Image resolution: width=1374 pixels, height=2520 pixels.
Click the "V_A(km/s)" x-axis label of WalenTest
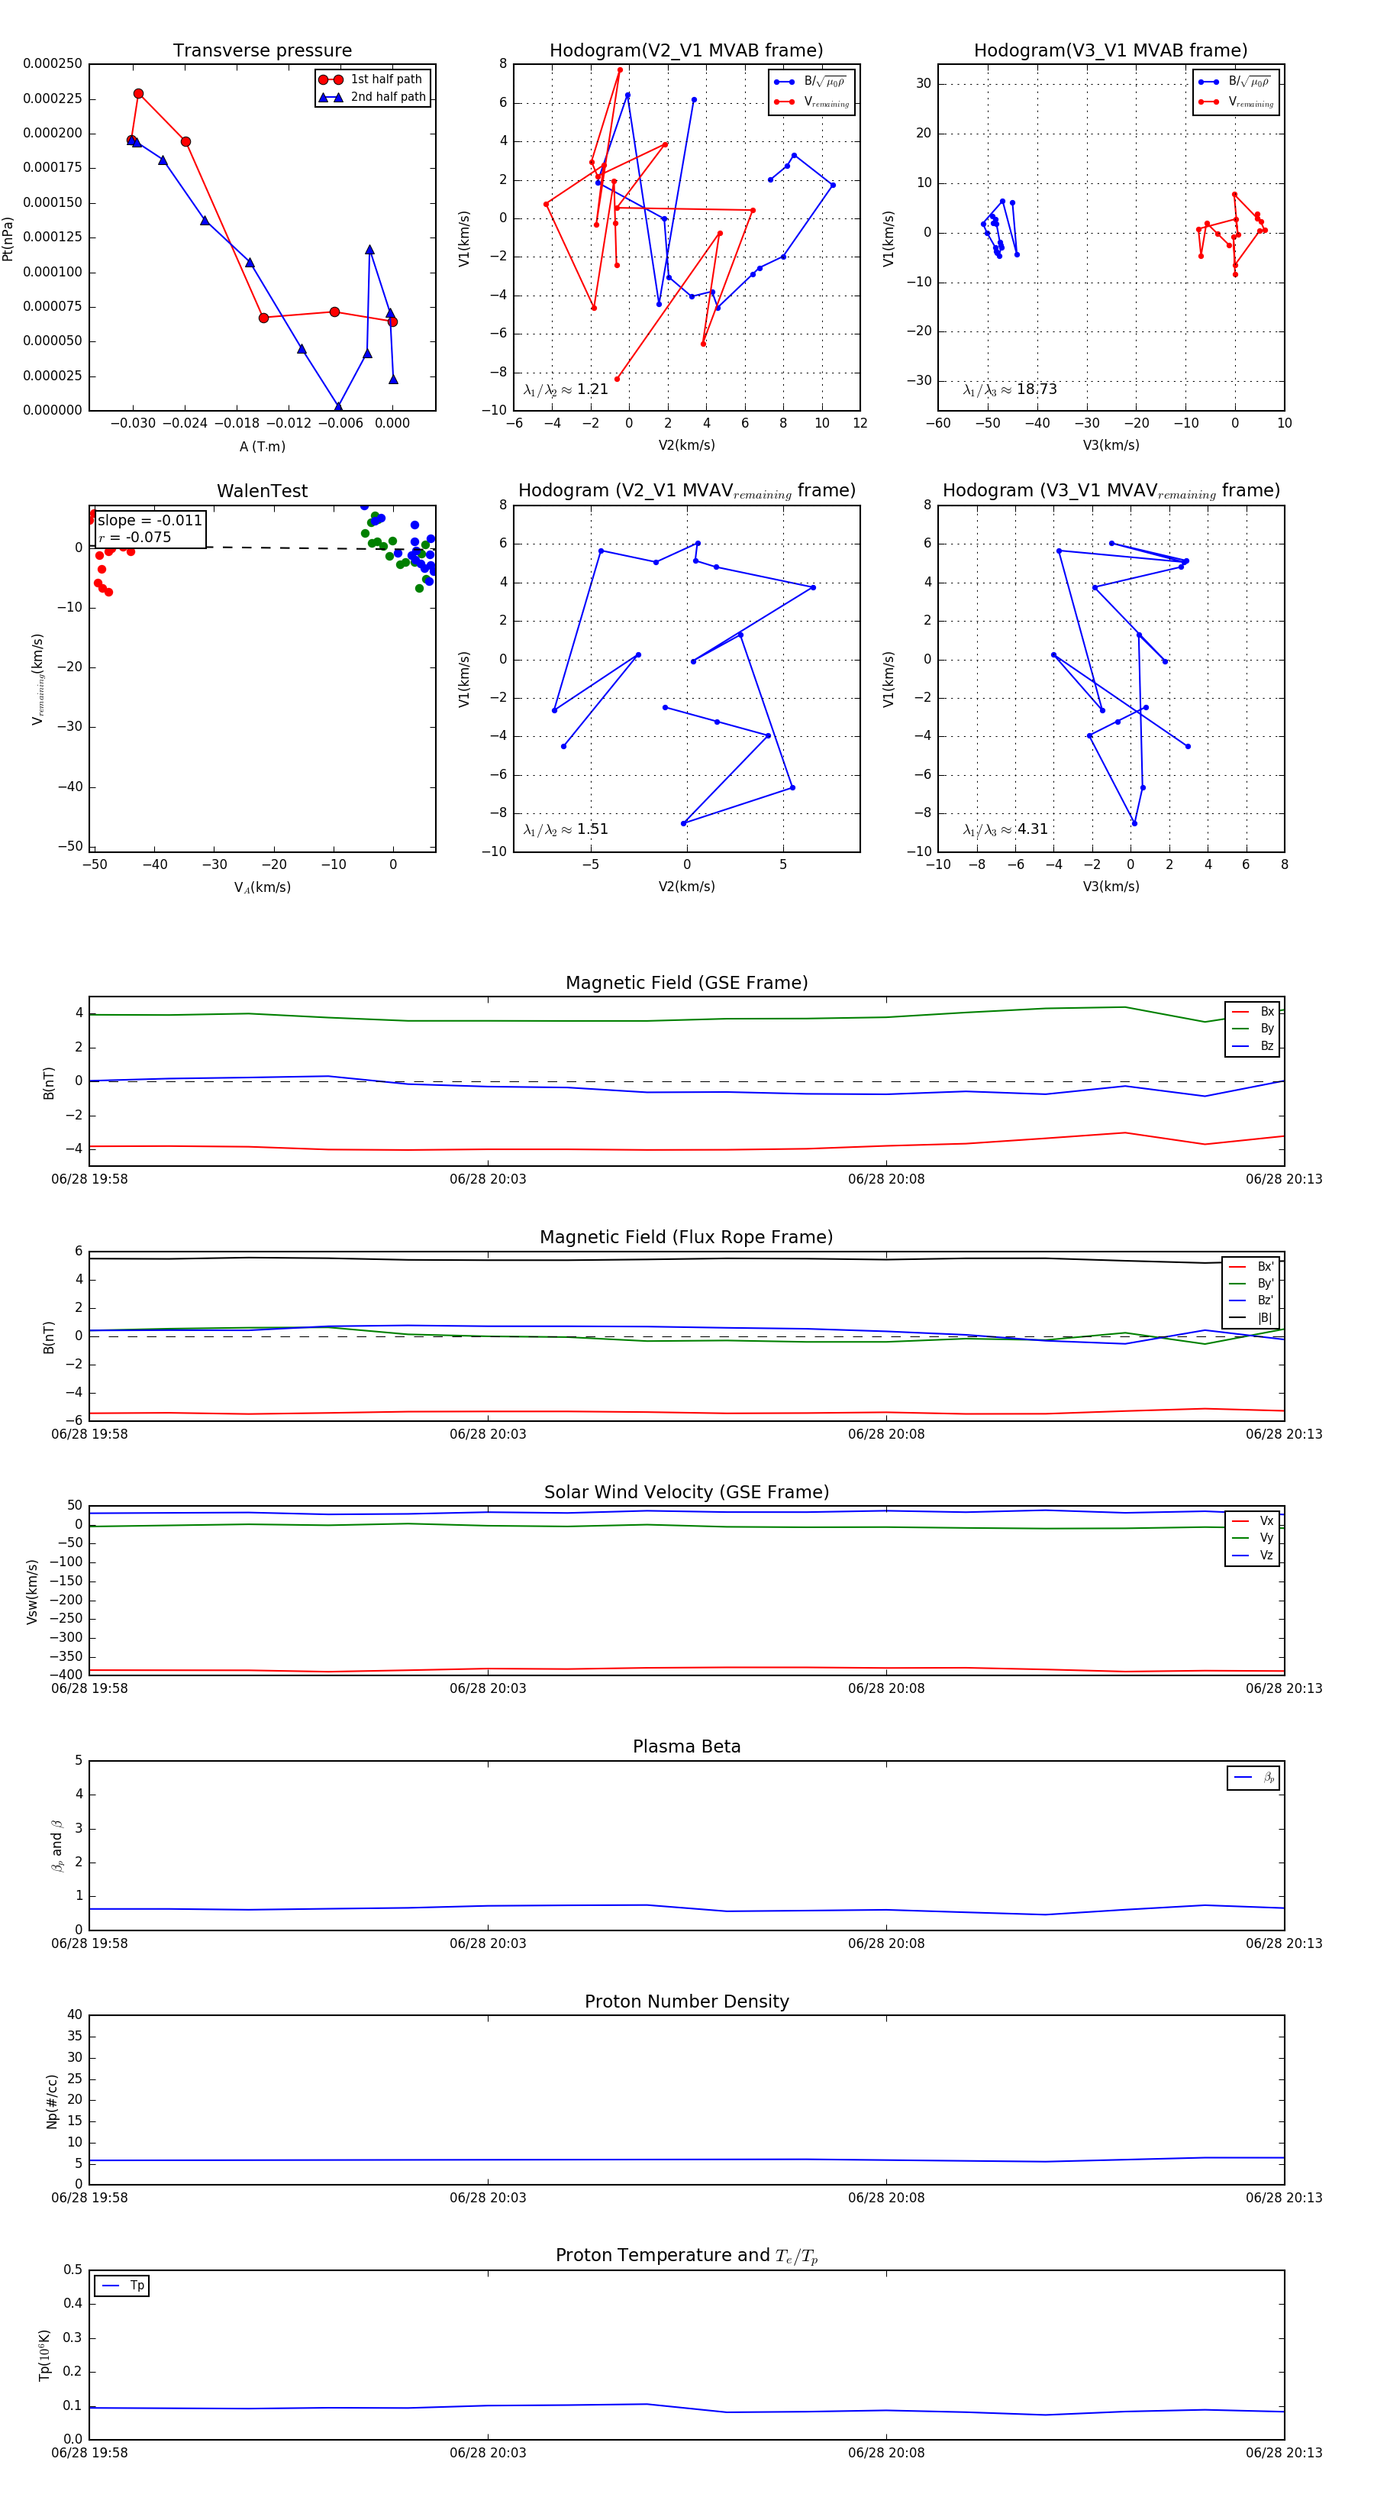pos(262,887)
